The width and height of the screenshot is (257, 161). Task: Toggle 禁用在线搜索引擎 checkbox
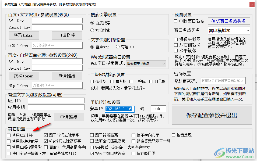point(9,147)
